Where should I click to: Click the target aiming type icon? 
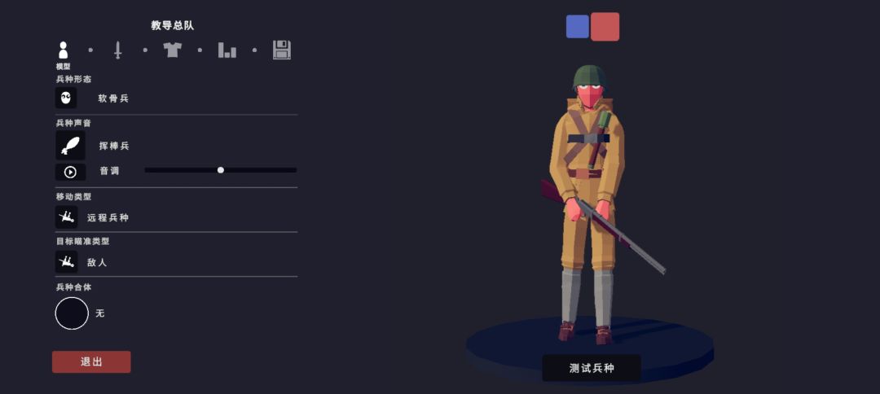coord(66,262)
